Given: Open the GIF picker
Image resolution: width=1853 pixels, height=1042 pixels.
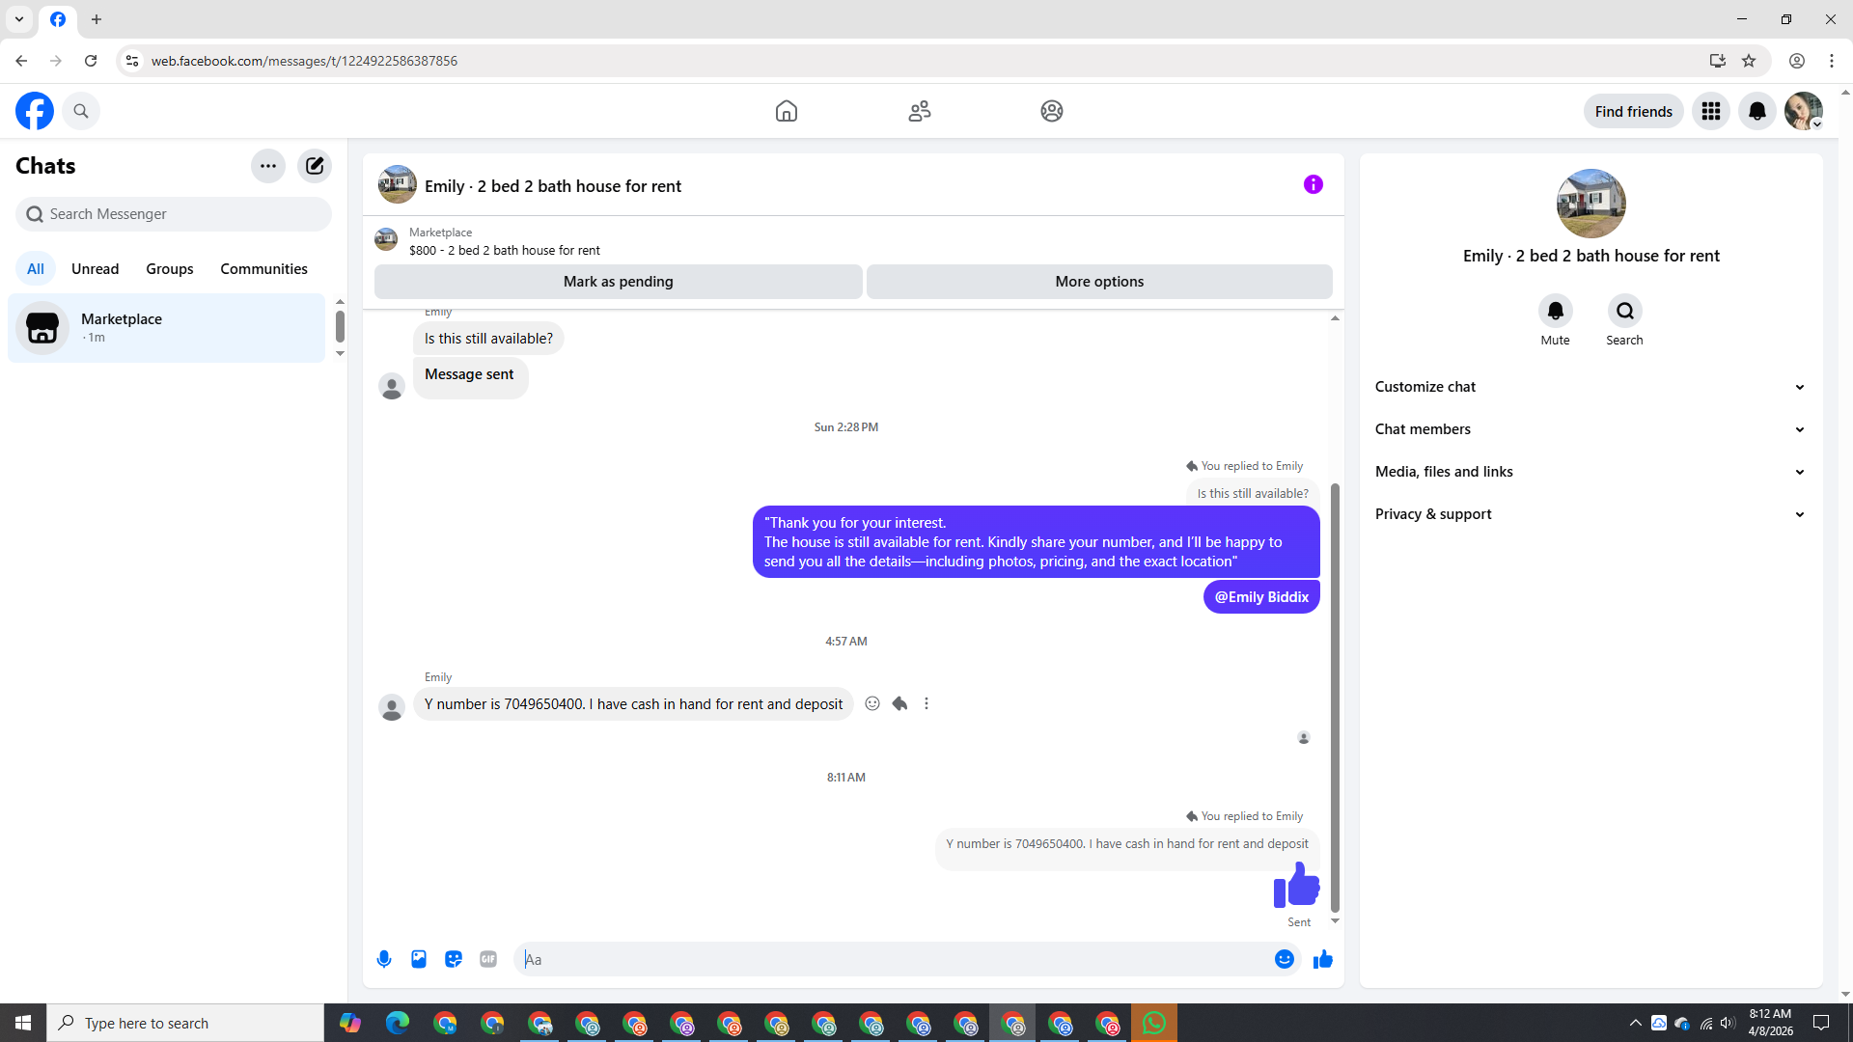Looking at the screenshot, I should (x=488, y=959).
